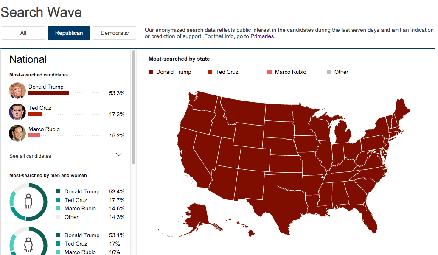The height and width of the screenshot is (255, 438).
Task: Click the Marco Rubio legend color square
Action: point(269,72)
